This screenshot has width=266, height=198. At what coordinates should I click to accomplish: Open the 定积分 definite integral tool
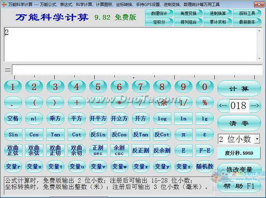159,22
